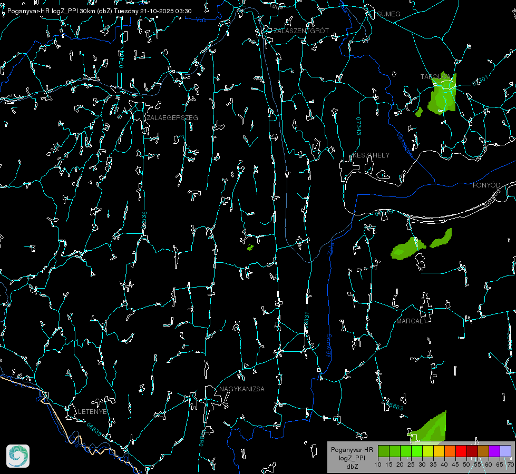Viewport: 516px width, 474px height.
Task: Select the dark red 50–55 dBZ swatch
Action: click(x=472, y=451)
